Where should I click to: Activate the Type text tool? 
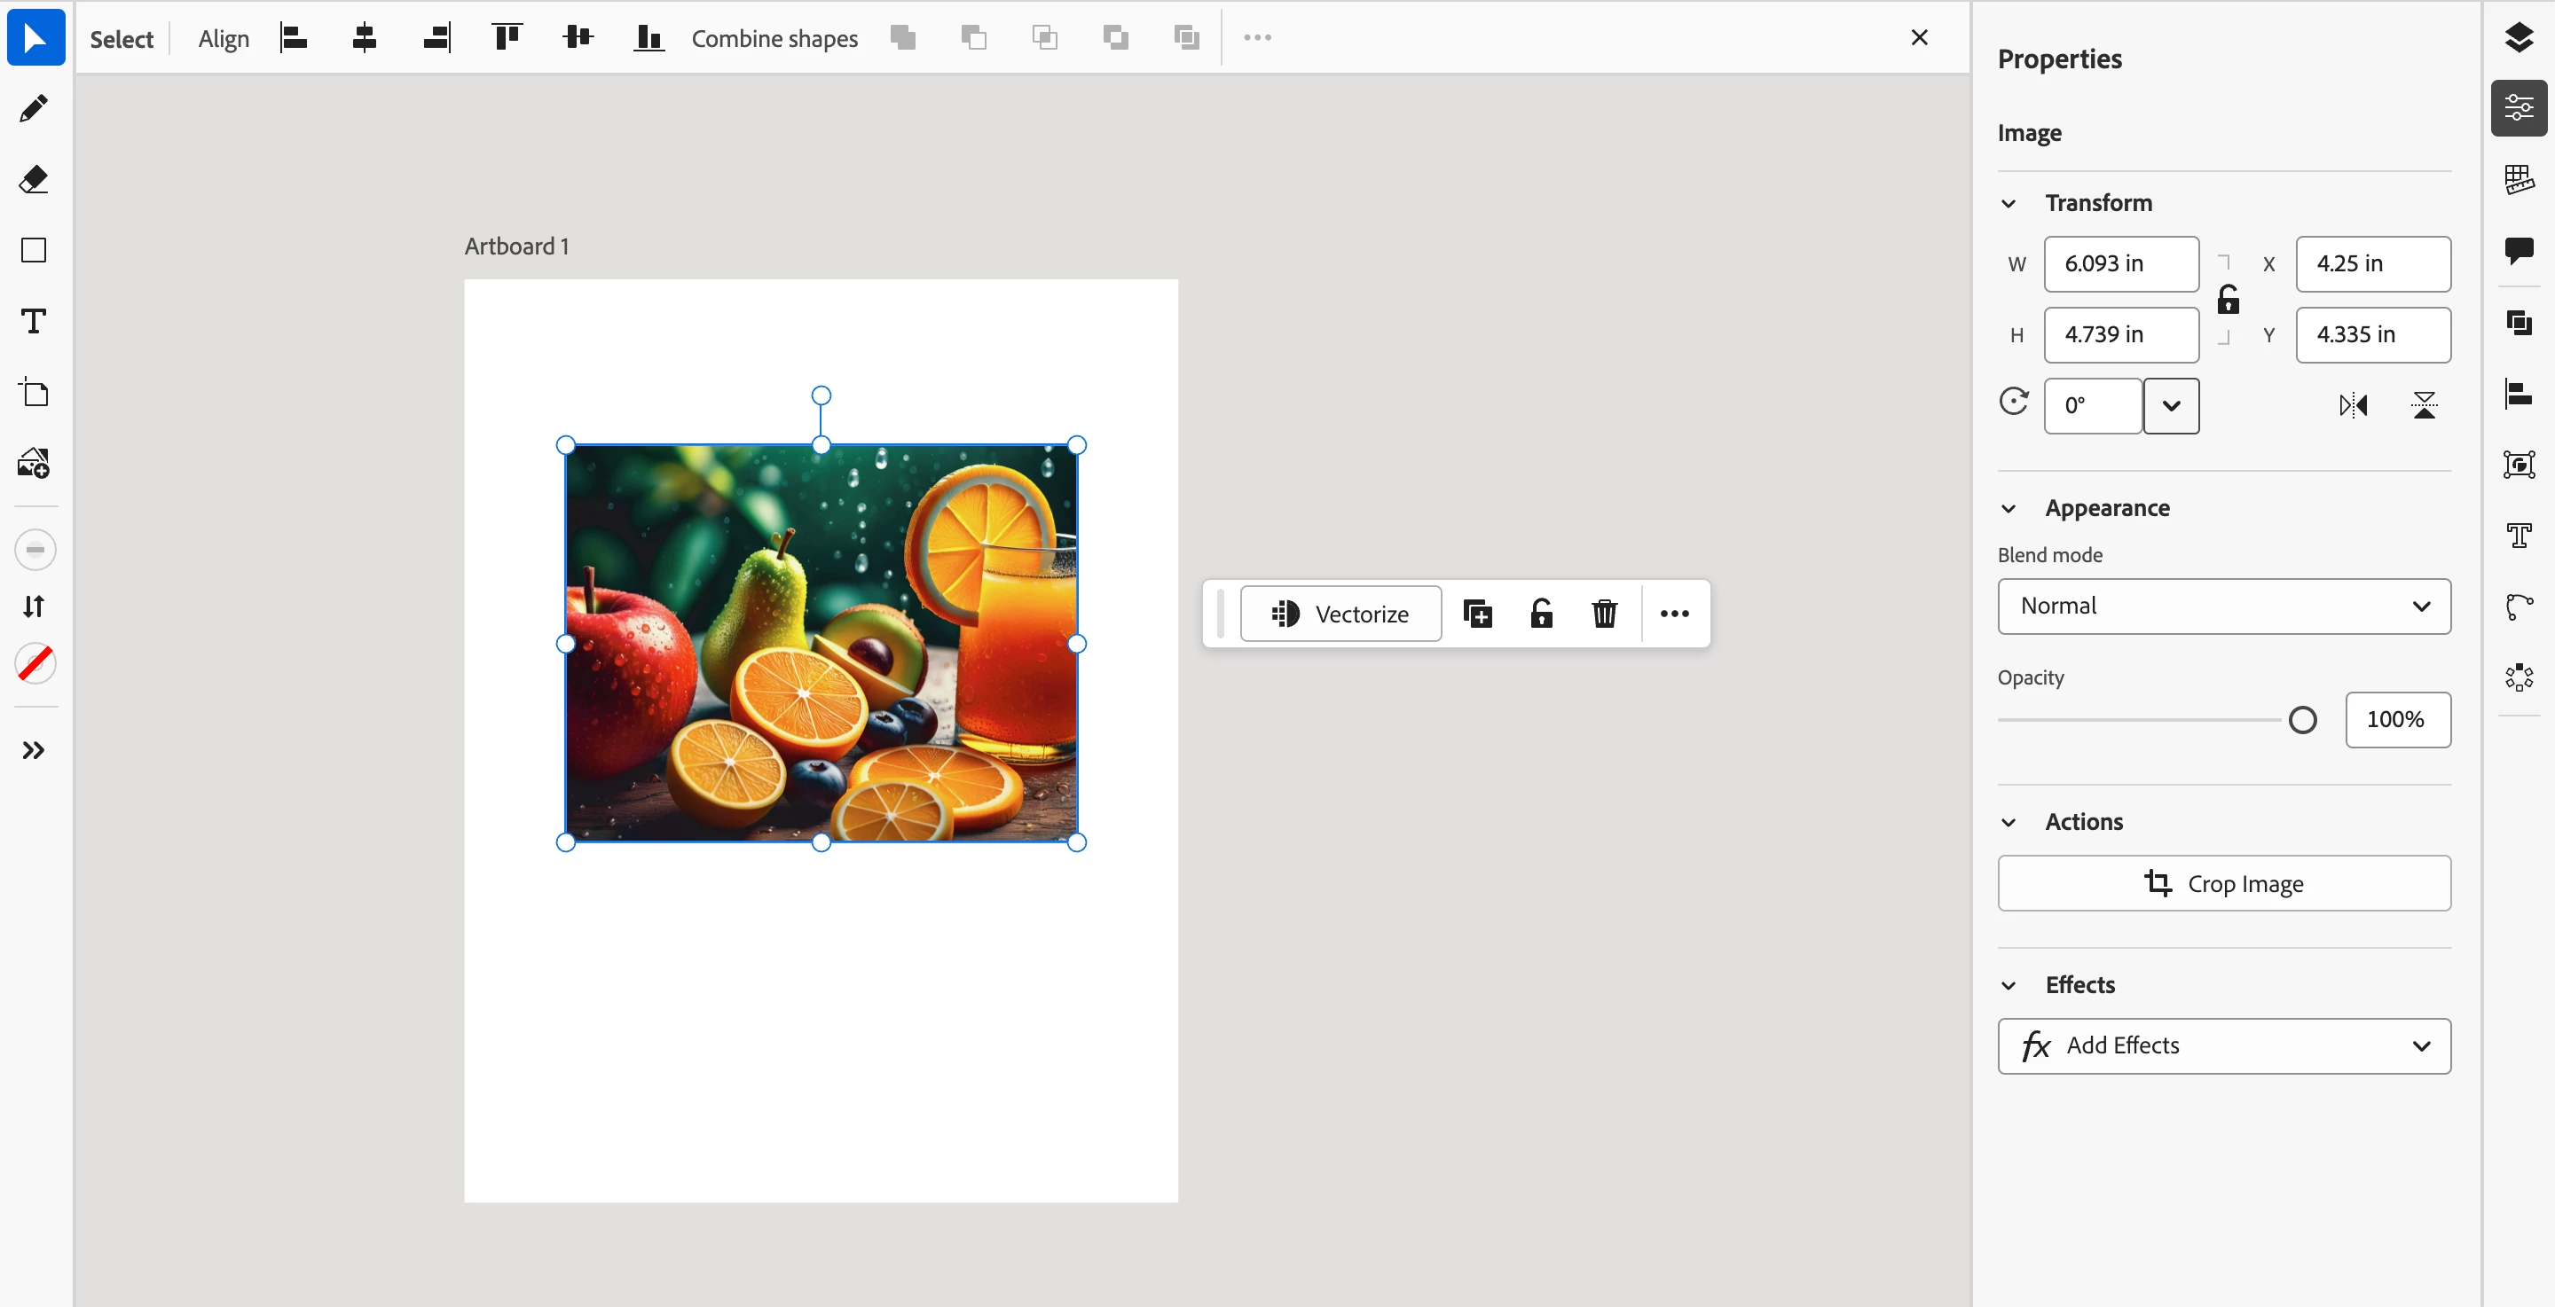pos(34,321)
